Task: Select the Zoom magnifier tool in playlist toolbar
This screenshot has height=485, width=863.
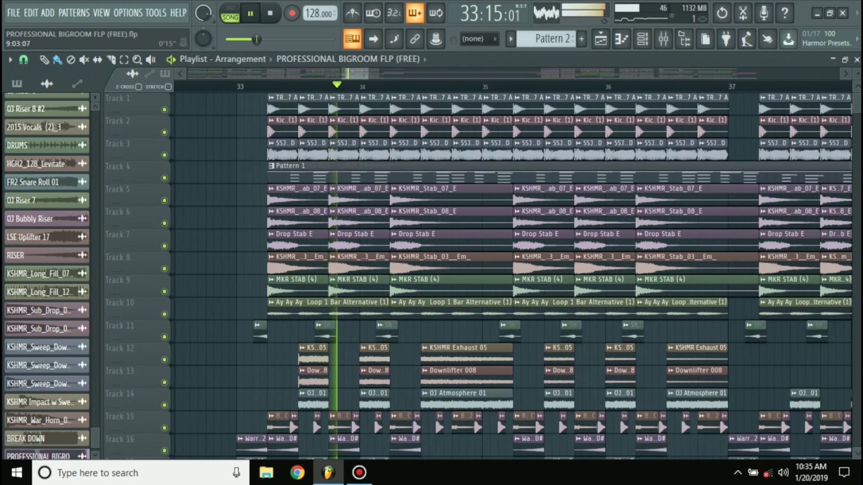Action: click(137, 60)
